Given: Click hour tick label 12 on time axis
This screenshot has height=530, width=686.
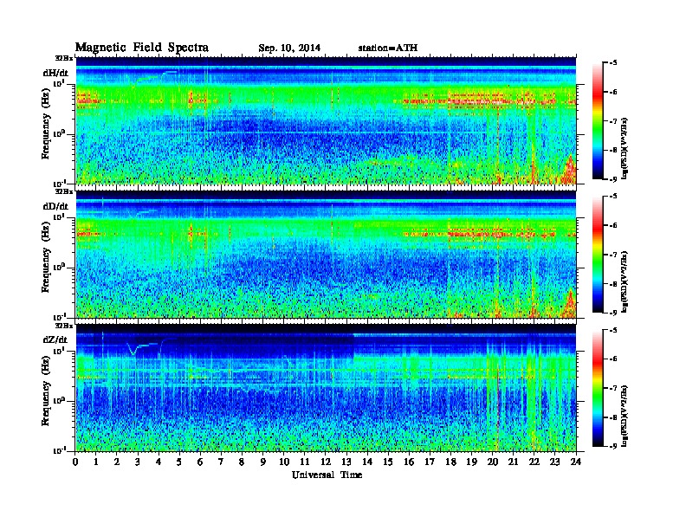Looking at the screenshot, I should (326, 462).
